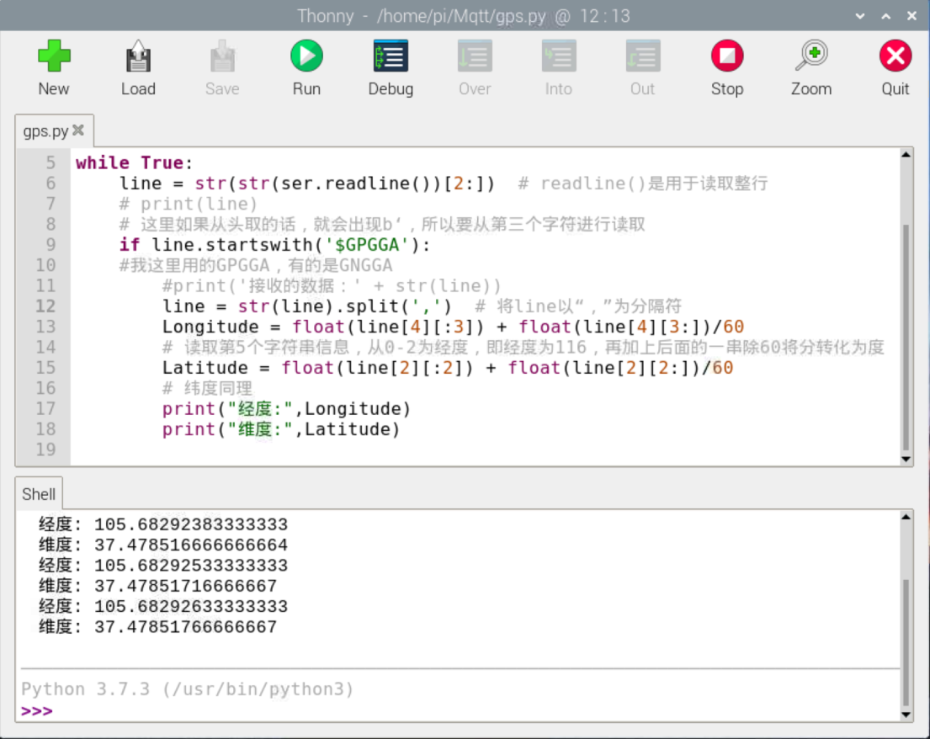Start the Debug tool
Viewport: 930px width, 739px height.
(391, 57)
